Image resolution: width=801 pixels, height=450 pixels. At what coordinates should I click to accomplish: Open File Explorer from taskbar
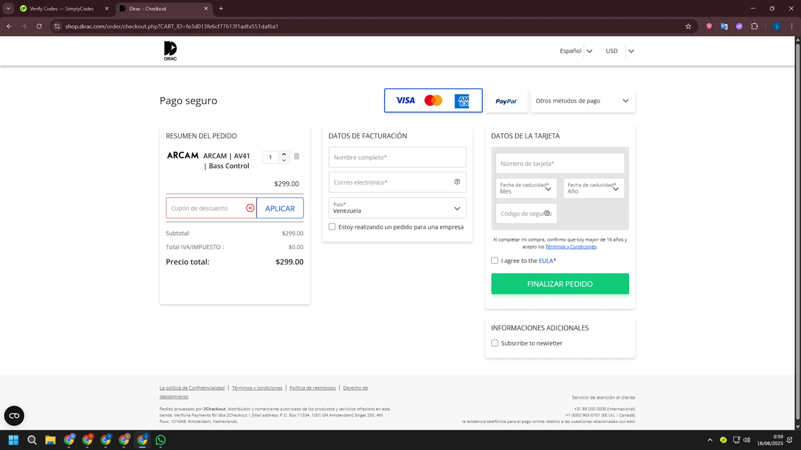(x=50, y=440)
